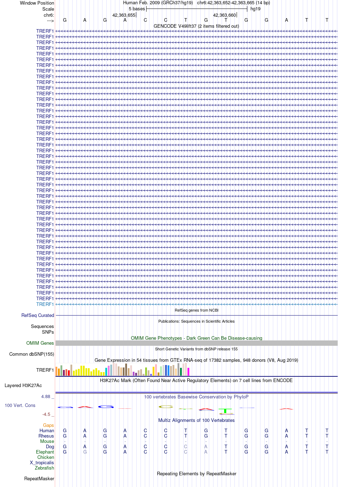Click the 42,363,660 coordinate marker

click(x=225, y=15)
